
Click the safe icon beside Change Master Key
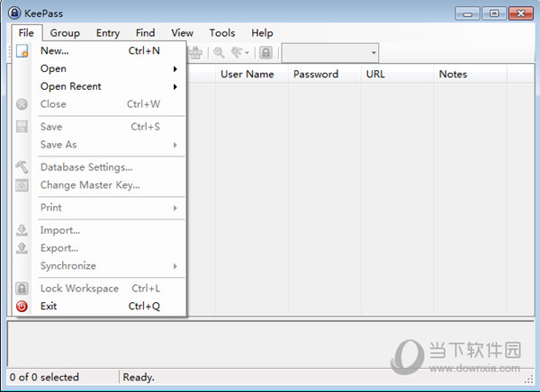[x=22, y=185]
